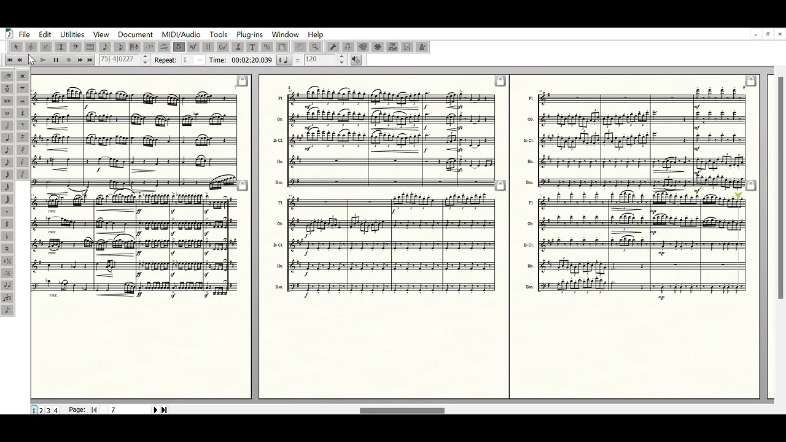
Task: Select the Speedy Entry tool
Action: (x=120, y=47)
